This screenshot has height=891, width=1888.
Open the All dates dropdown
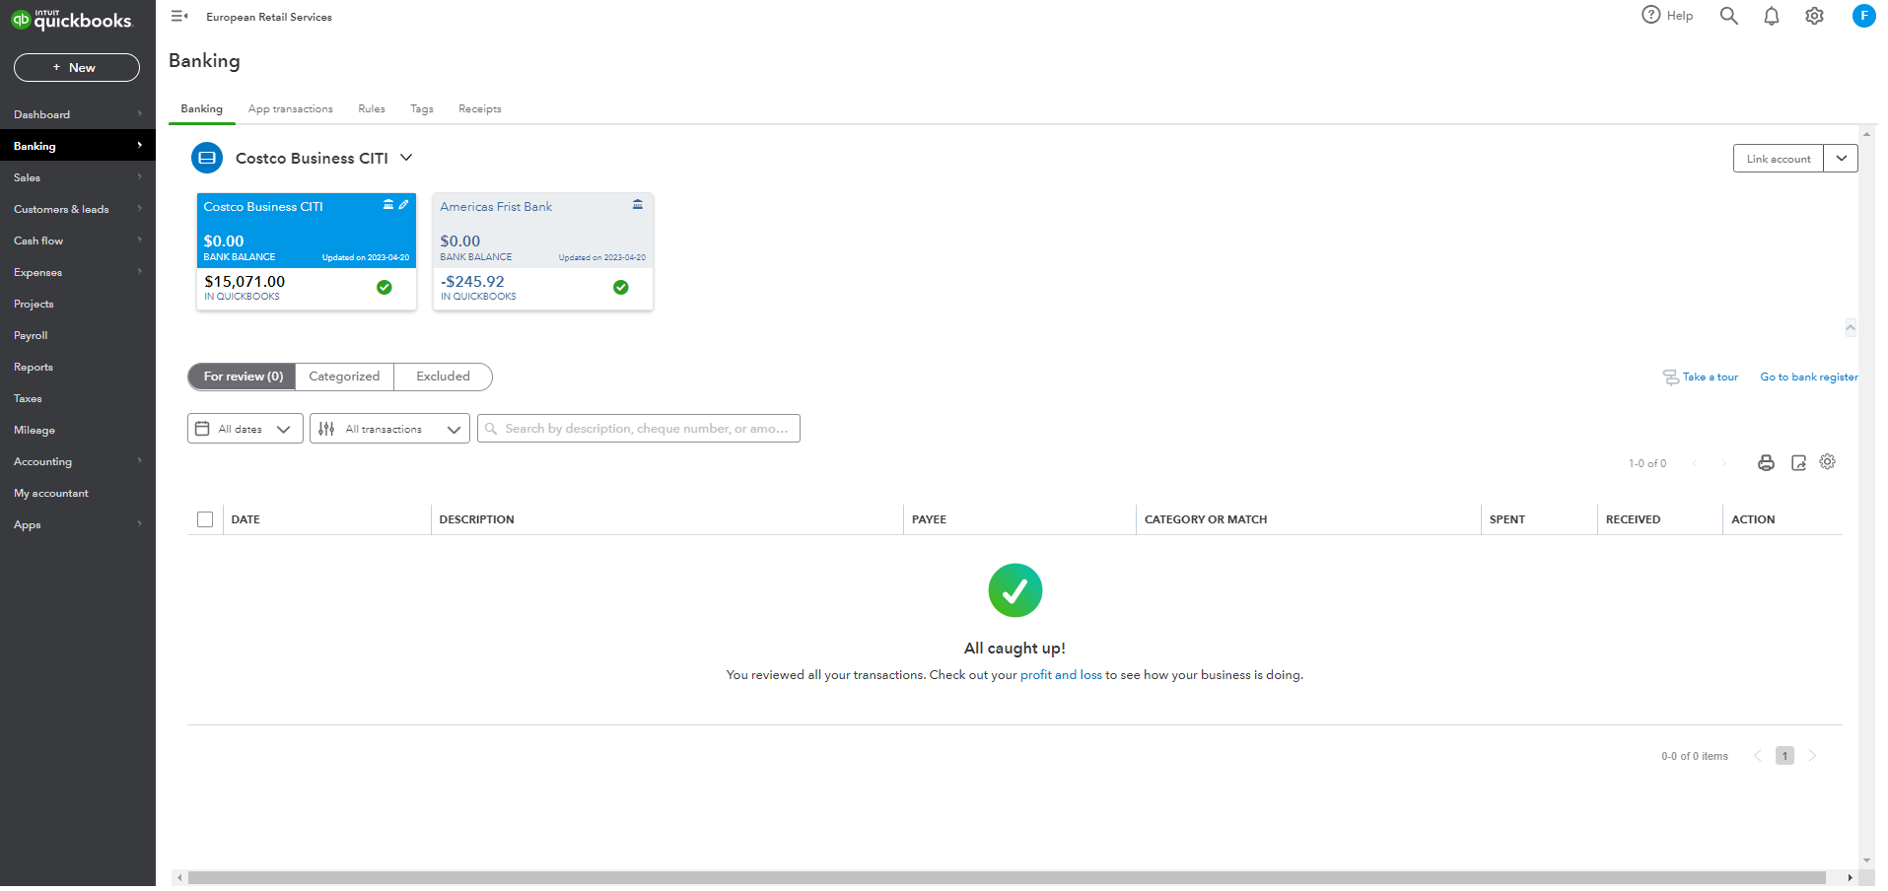tap(245, 429)
